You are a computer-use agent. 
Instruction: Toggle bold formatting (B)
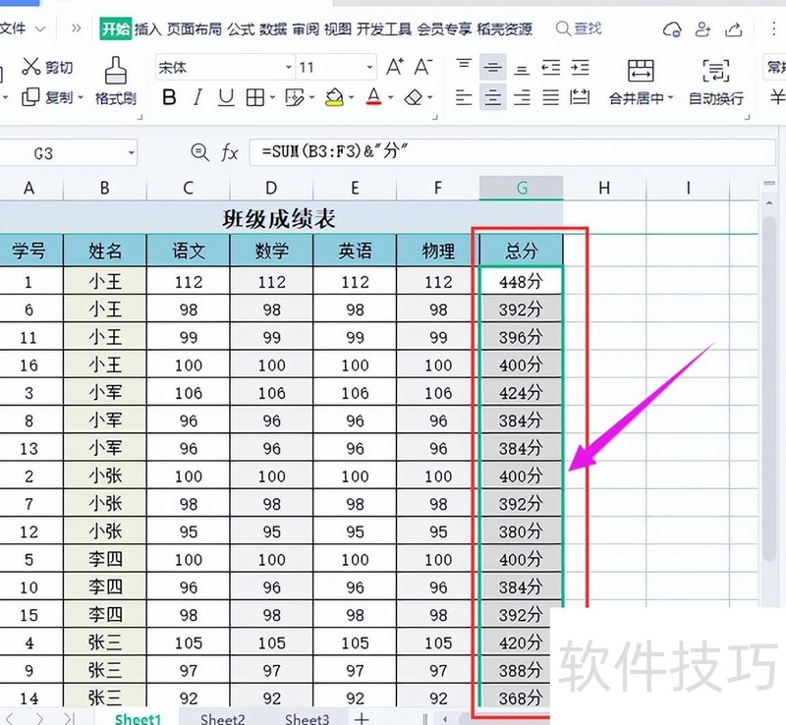(169, 97)
